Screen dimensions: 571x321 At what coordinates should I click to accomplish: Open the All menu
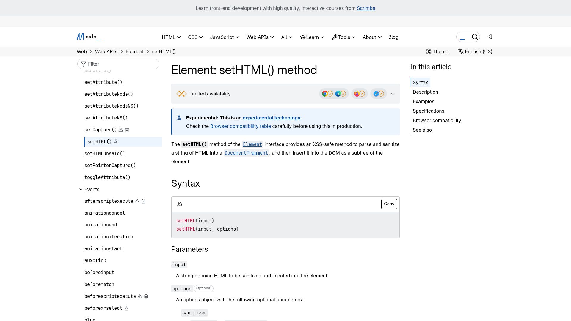click(287, 37)
